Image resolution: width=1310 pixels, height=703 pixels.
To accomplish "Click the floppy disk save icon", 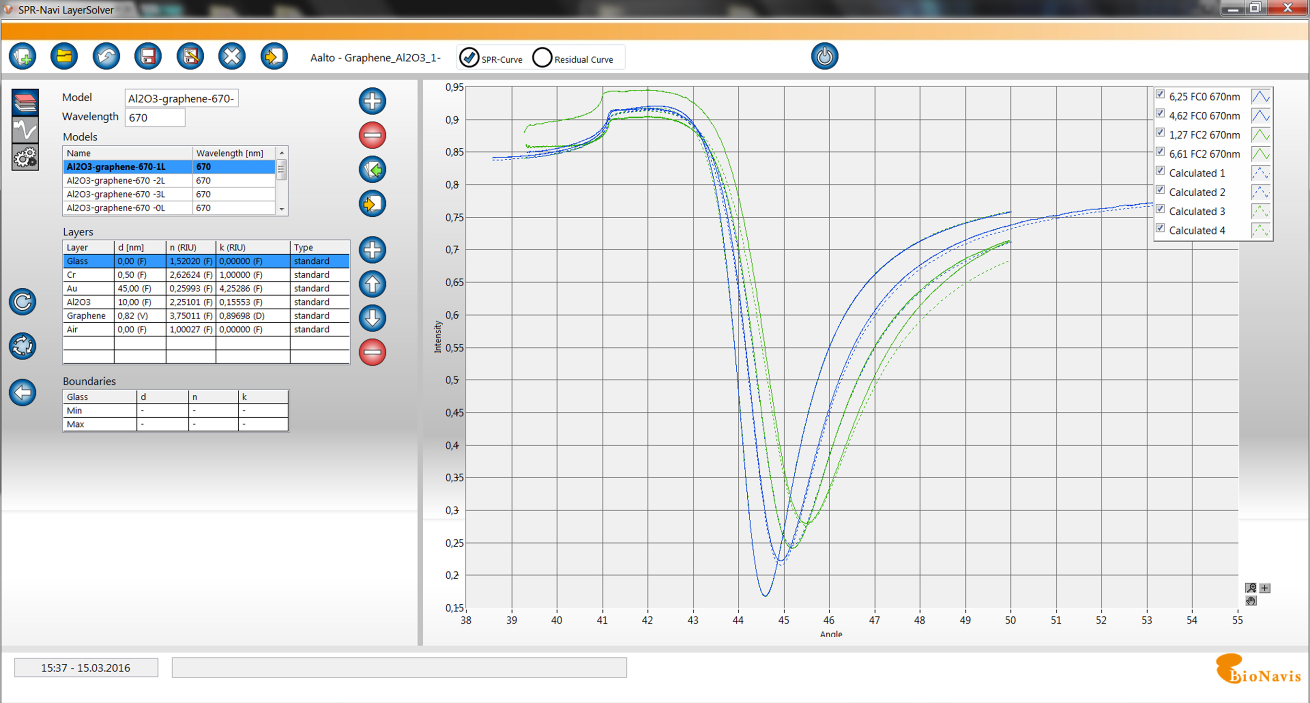I will point(148,57).
